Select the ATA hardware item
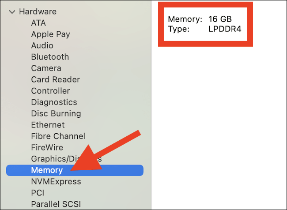The height and width of the screenshot is (210, 287). tap(38, 22)
